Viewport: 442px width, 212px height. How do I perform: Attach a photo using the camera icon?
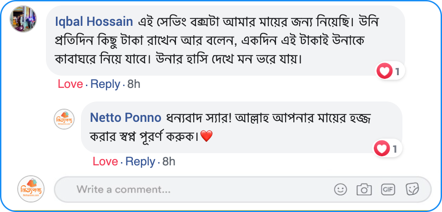[364, 189]
